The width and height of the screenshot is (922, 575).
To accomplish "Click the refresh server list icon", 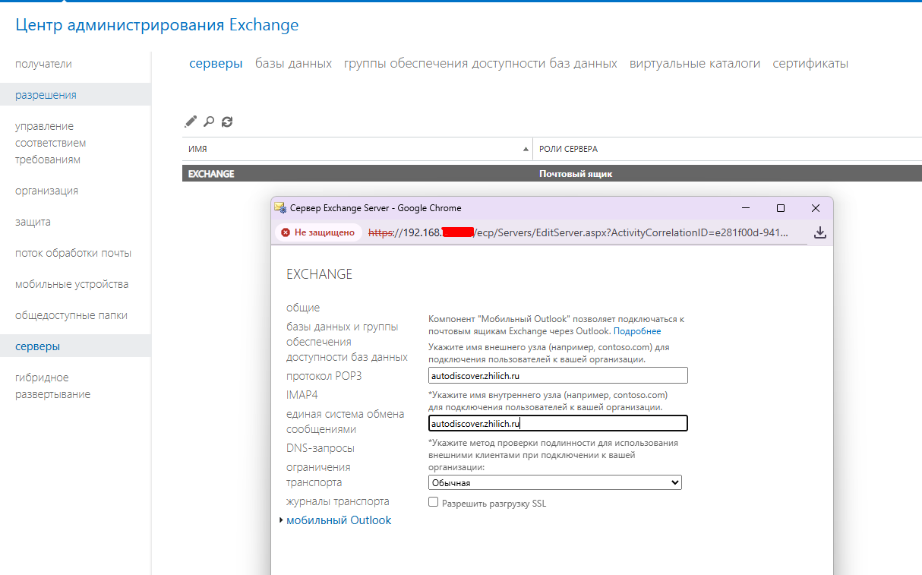I will tap(227, 122).
